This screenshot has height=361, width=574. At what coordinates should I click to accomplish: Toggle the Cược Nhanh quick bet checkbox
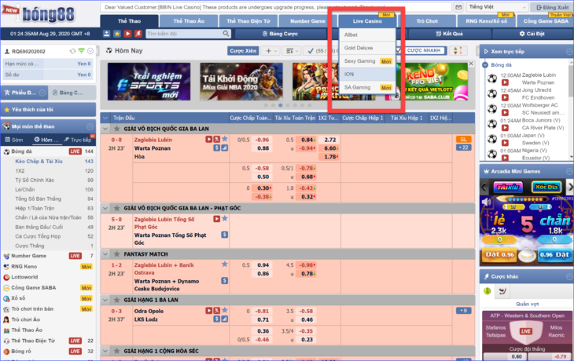click(x=399, y=50)
